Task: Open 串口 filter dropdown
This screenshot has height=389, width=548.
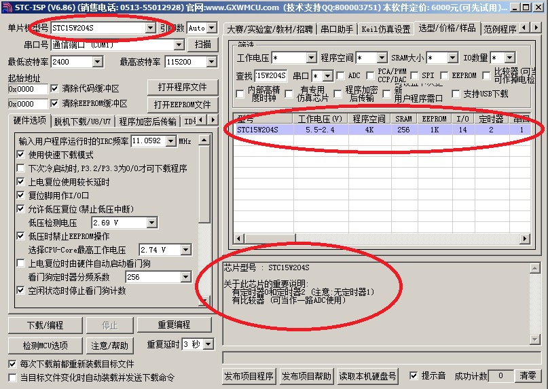Action: coord(328,76)
